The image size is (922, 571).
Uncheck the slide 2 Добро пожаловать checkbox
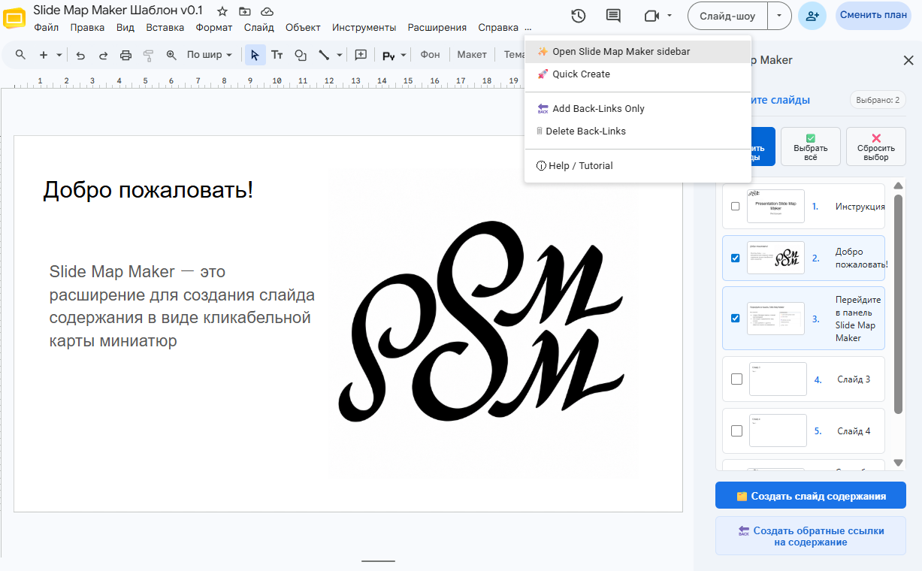point(735,258)
